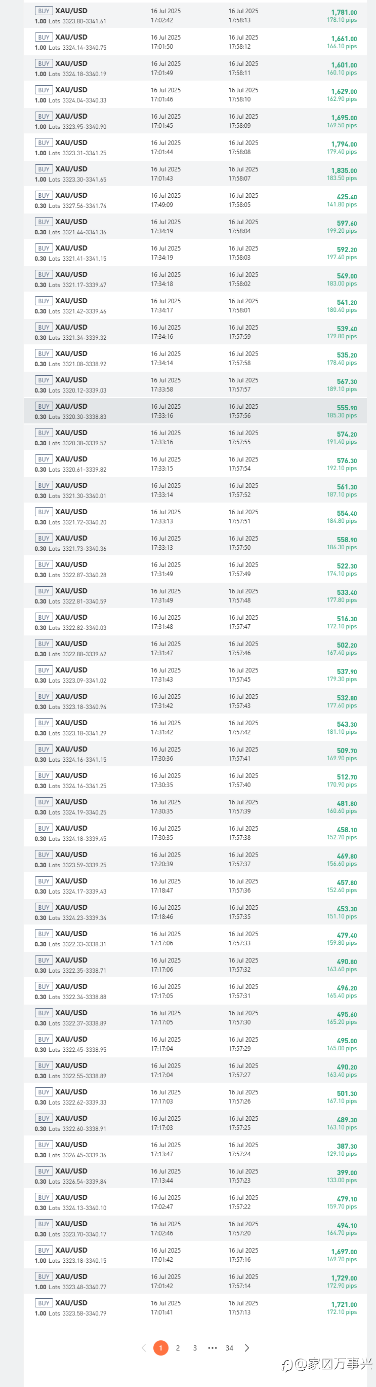Open the trade with 1,835.00 profit
This screenshot has height=1387, width=376.
344,171
